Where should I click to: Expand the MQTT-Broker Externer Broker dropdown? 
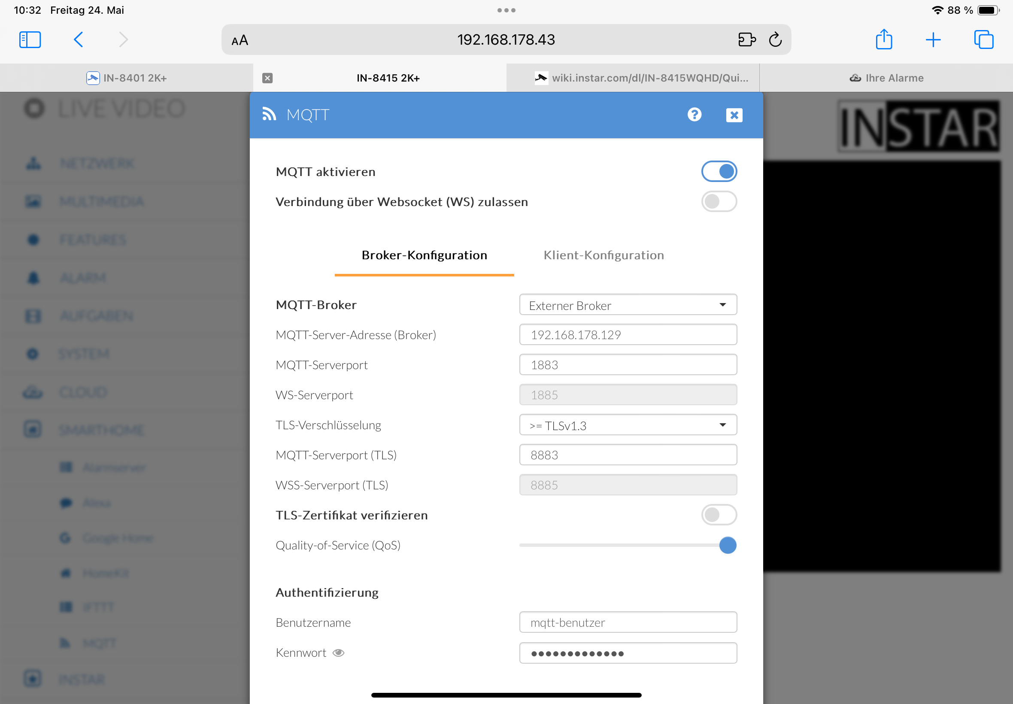[628, 305]
